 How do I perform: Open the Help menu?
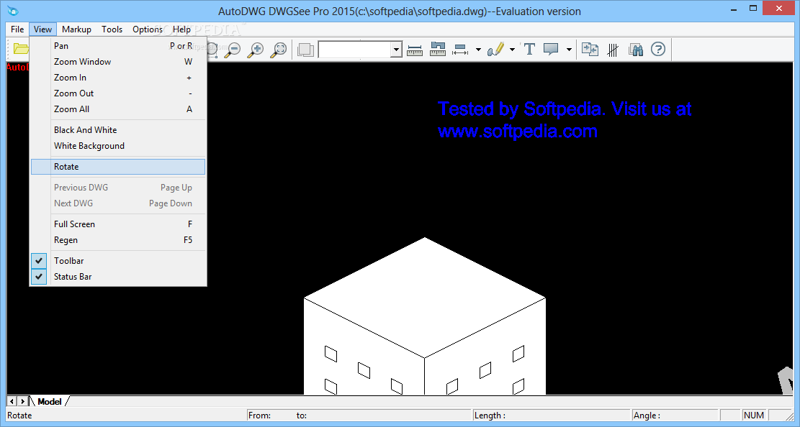(181, 29)
